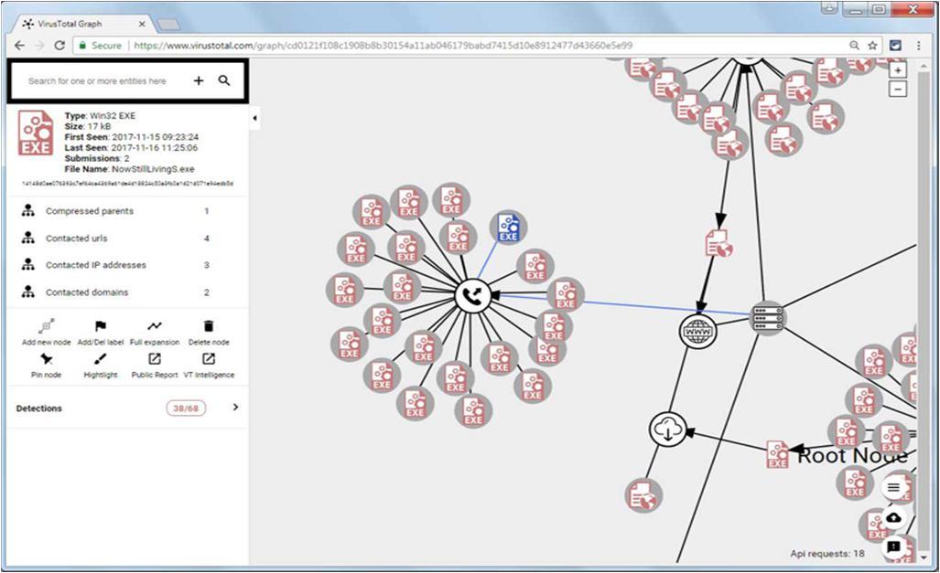940x573 pixels.
Task: Select the VirusTotal Graph tab
Action: (82, 24)
